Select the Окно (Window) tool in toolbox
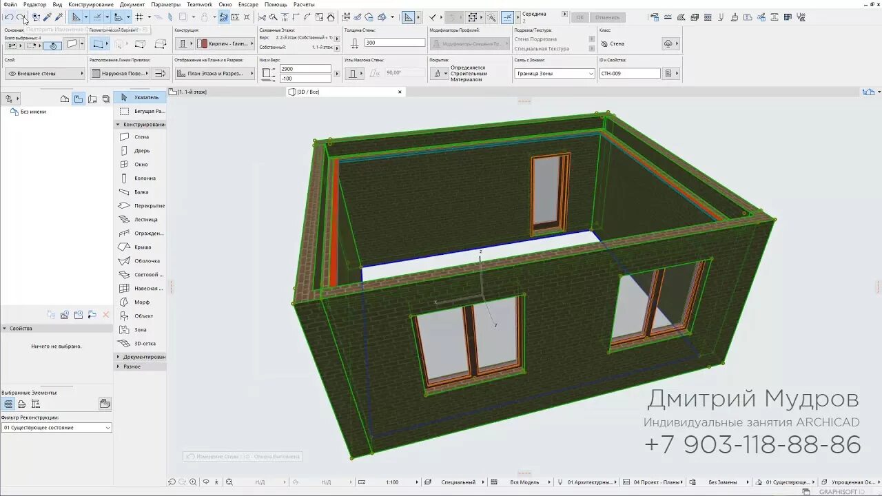The width and height of the screenshot is (882, 496). tap(140, 165)
